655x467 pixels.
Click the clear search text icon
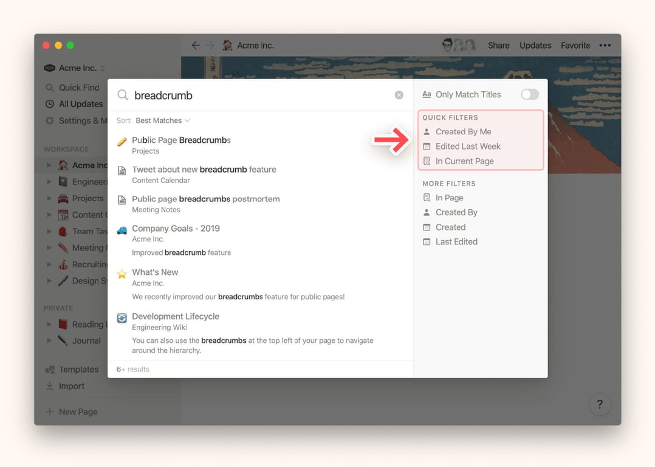tap(399, 95)
